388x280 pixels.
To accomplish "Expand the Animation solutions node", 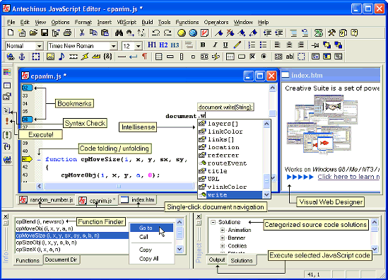I will click(222, 230).
